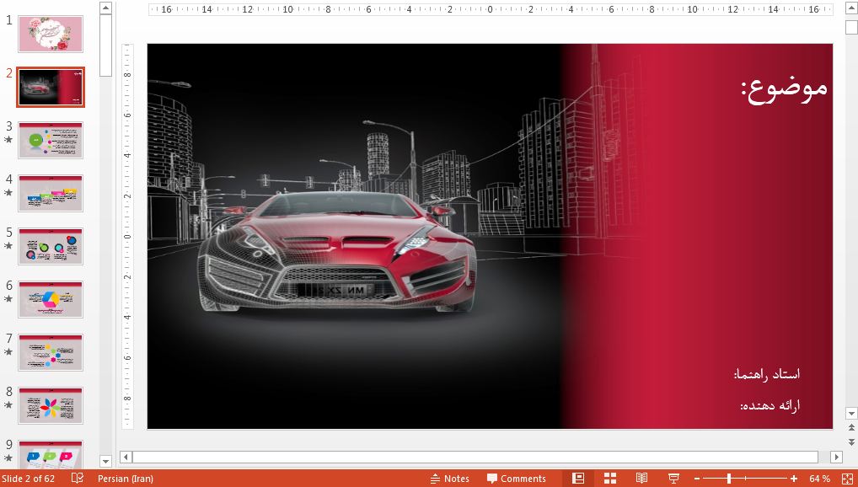Select slide 6 thumbnail in panel

pyautogui.click(x=51, y=299)
